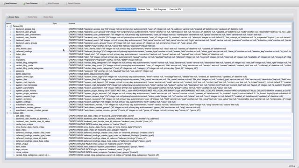Expand the backend_users table node

tap(10, 41)
